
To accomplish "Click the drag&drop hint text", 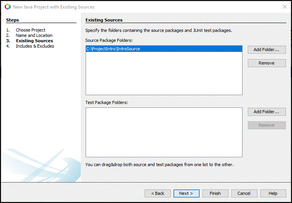I will click(159, 164).
